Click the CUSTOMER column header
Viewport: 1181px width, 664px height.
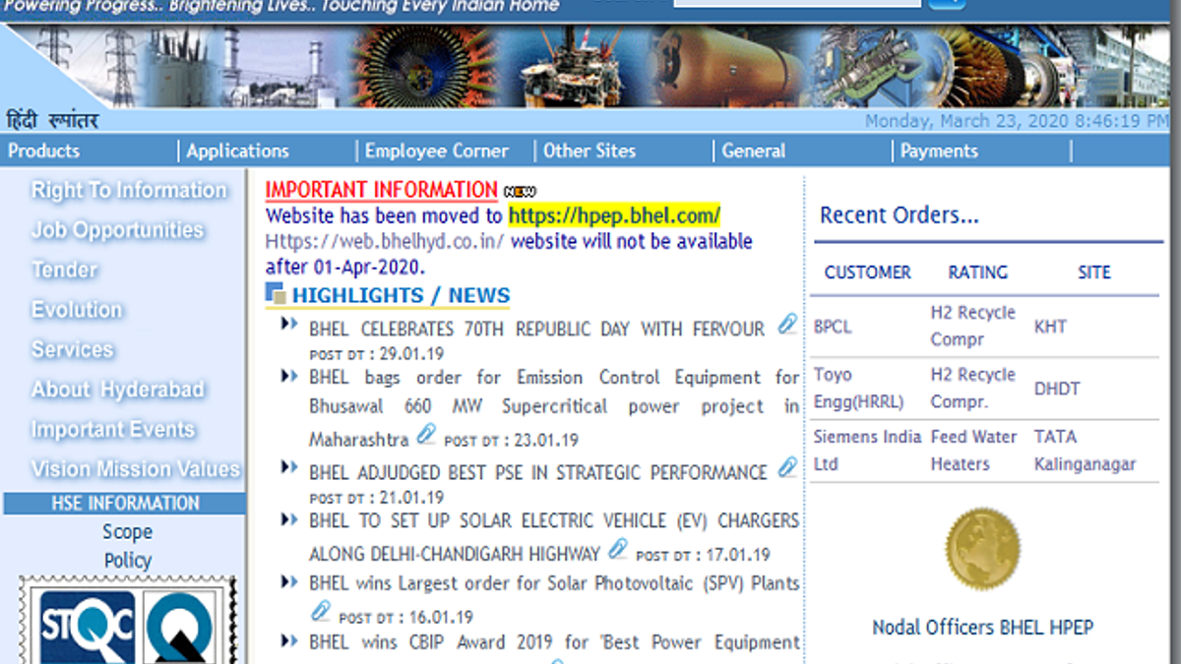[868, 272]
